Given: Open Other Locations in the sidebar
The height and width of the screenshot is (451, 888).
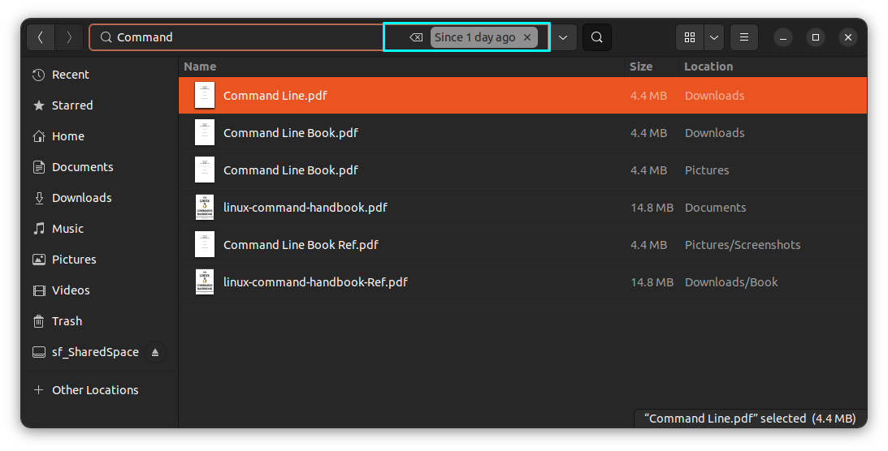Looking at the screenshot, I should (x=95, y=390).
